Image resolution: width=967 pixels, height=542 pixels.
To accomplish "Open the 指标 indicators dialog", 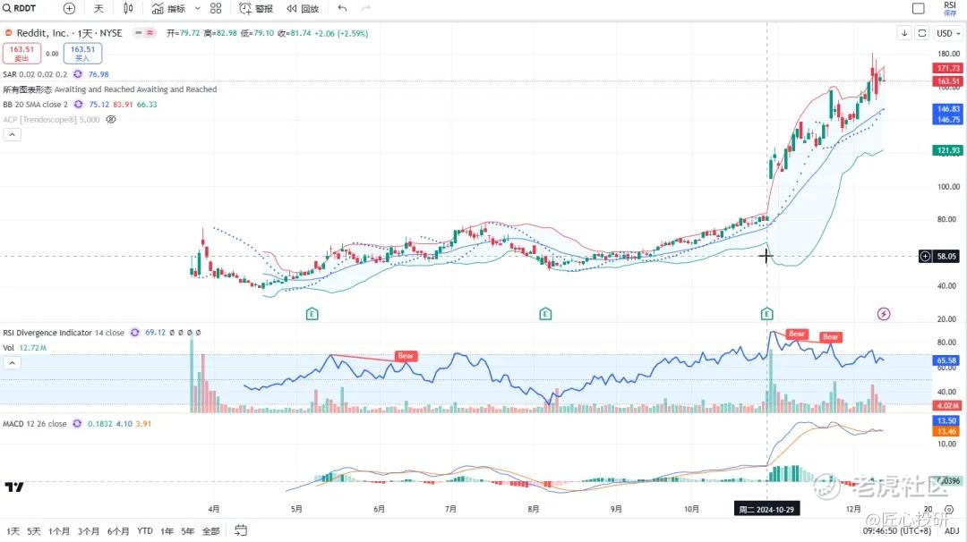I will [x=168, y=8].
